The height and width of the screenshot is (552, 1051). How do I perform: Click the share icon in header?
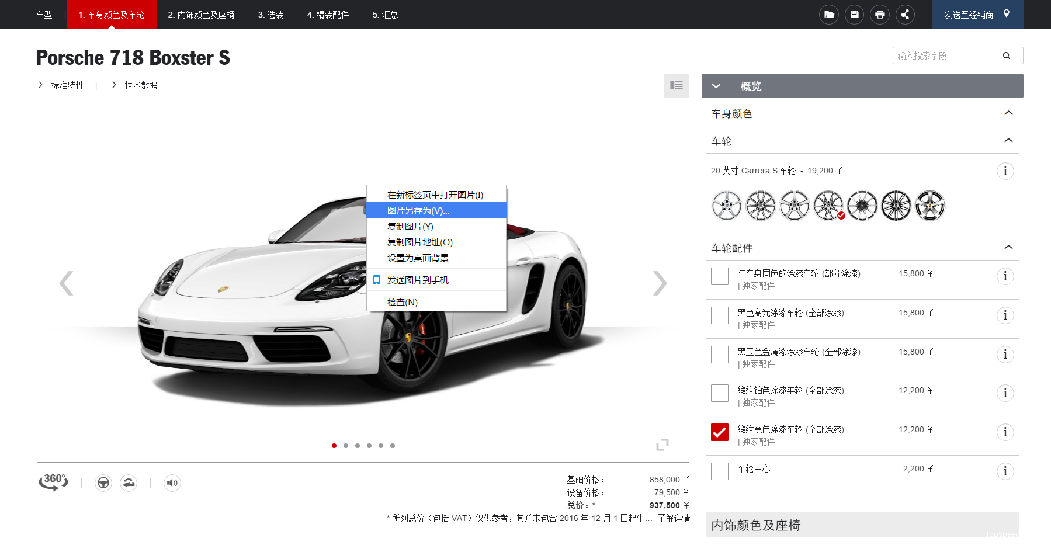[905, 15]
